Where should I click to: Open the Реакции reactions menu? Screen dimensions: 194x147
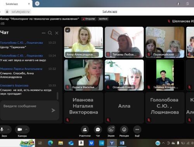pos(124,130)
